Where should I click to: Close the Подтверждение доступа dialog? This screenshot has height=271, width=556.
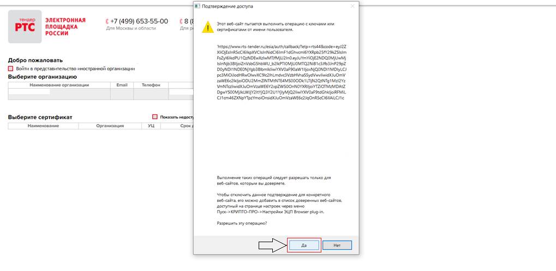pyautogui.click(x=352, y=6)
